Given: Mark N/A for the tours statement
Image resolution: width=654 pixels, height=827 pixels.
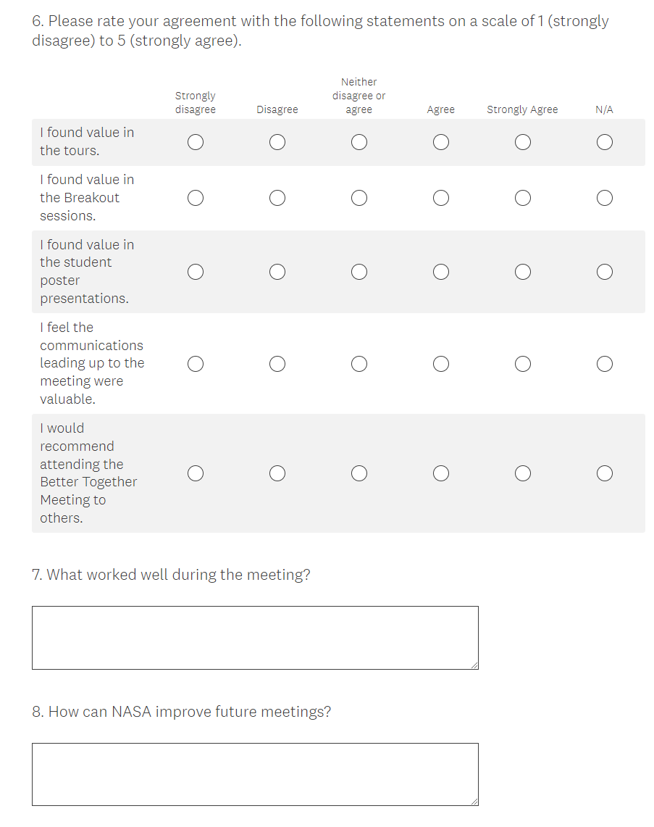Looking at the screenshot, I should coord(605,142).
